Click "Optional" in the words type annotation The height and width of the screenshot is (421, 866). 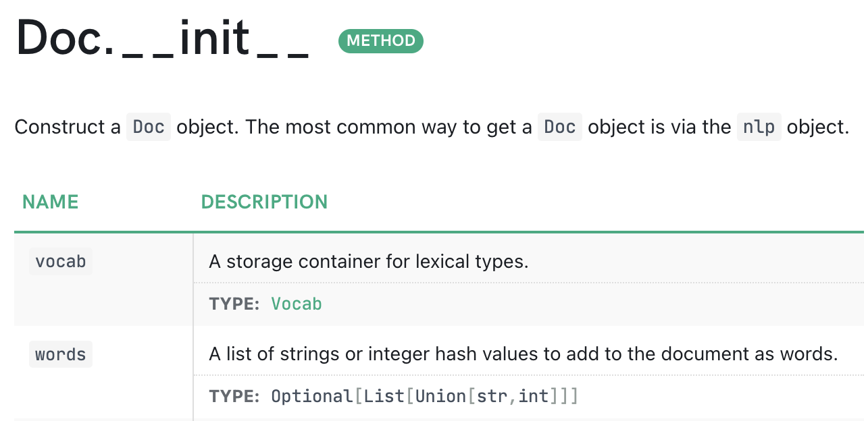click(312, 396)
